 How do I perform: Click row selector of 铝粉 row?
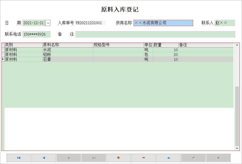3,54
